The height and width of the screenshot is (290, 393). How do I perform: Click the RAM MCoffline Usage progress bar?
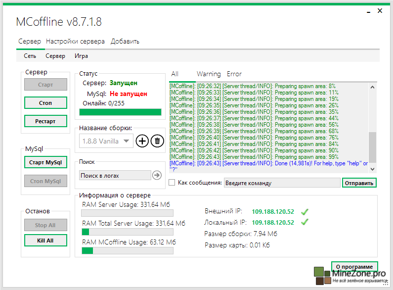coord(127,251)
